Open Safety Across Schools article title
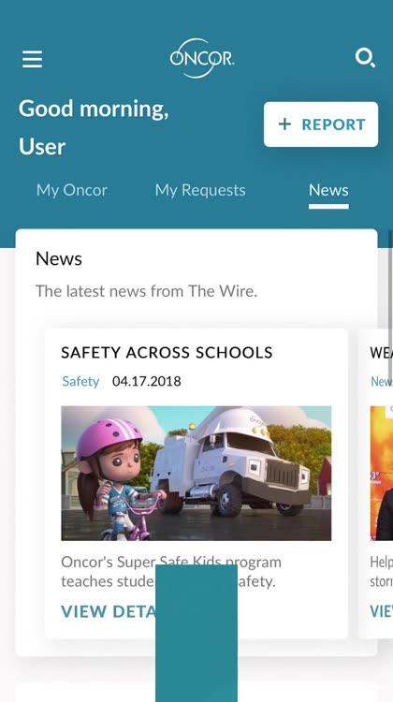The height and width of the screenshot is (702, 393). pyautogui.click(x=167, y=353)
